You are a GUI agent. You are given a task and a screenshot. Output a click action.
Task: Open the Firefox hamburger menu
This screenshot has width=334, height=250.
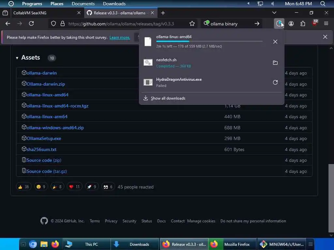click(326, 23)
